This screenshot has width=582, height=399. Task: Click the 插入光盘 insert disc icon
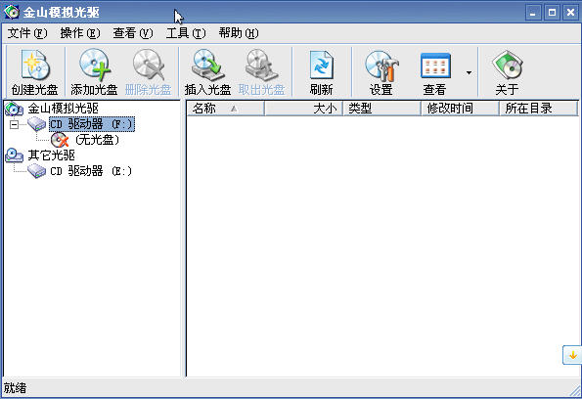tap(207, 66)
